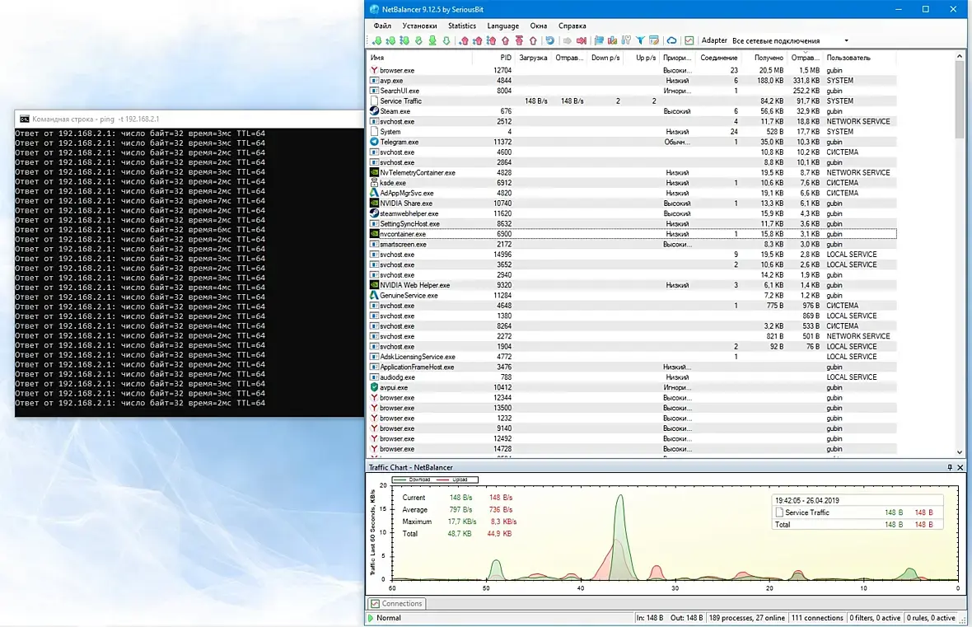Click '189 processes, 27 online' status entry
The image size is (972, 627).
click(x=746, y=618)
